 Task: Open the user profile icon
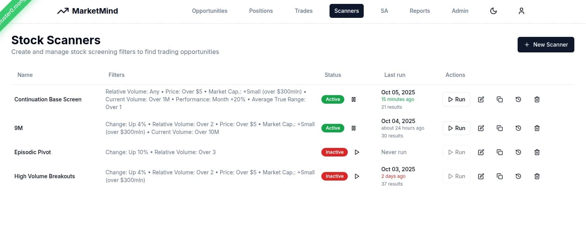521,11
